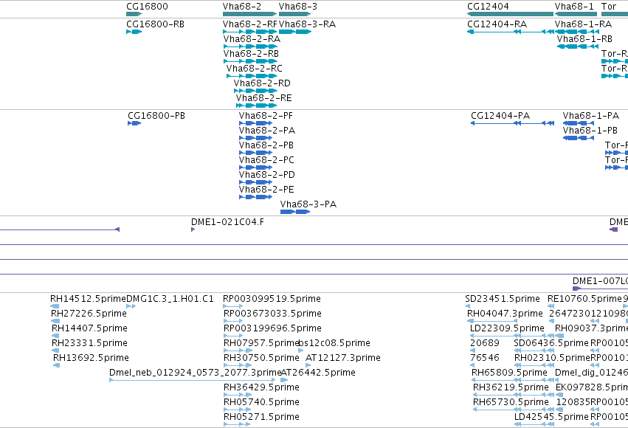The height and width of the screenshot is (428, 628).
Task: Select the RH14512.5prime EST label
Action: (x=88, y=299)
